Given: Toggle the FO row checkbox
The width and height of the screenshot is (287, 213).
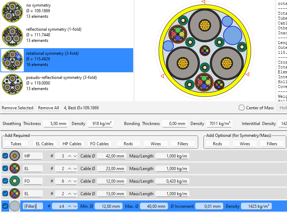Looking at the screenshot, I should 5,181.
